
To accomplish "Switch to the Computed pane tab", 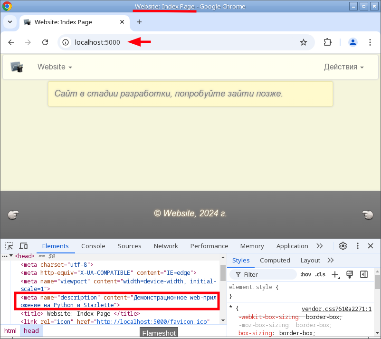I will (275, 261).
